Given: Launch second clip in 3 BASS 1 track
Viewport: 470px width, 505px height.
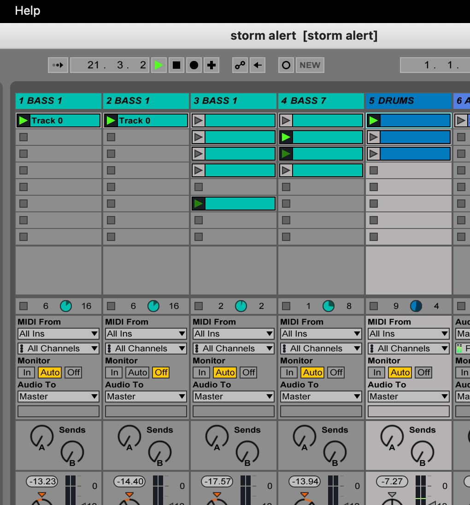Looking at the screenshot, I should coord(198,137).
